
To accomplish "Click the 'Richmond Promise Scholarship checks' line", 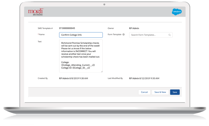I will (80, 43).
